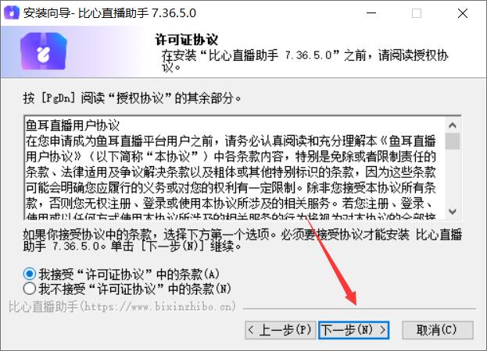Click the 取消(C) cancel button
Viewport: 487px width, 351px height.
pyautogui.click(x=438, y=330)
